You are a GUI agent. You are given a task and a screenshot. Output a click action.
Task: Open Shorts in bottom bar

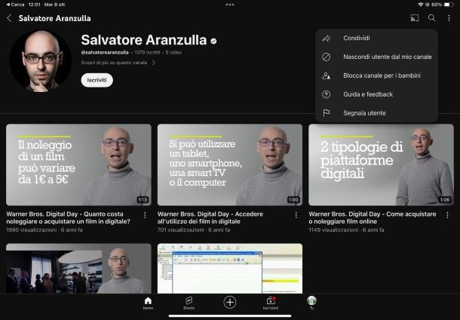tap(189, 303)
